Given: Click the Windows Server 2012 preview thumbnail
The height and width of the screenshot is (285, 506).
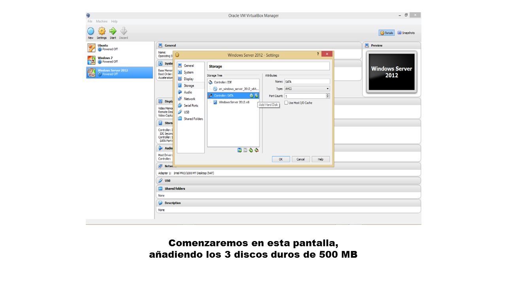Looking at the screenshot, I should [x=391, y=72].
